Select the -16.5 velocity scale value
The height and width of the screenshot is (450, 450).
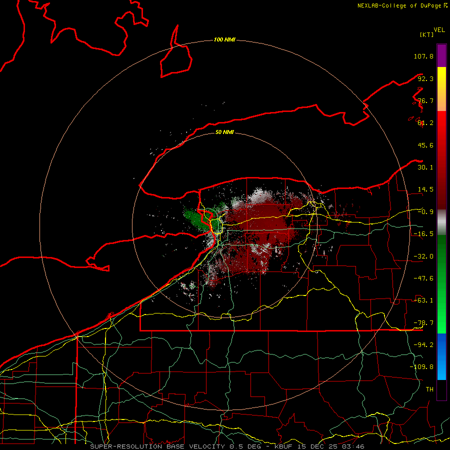423,234
